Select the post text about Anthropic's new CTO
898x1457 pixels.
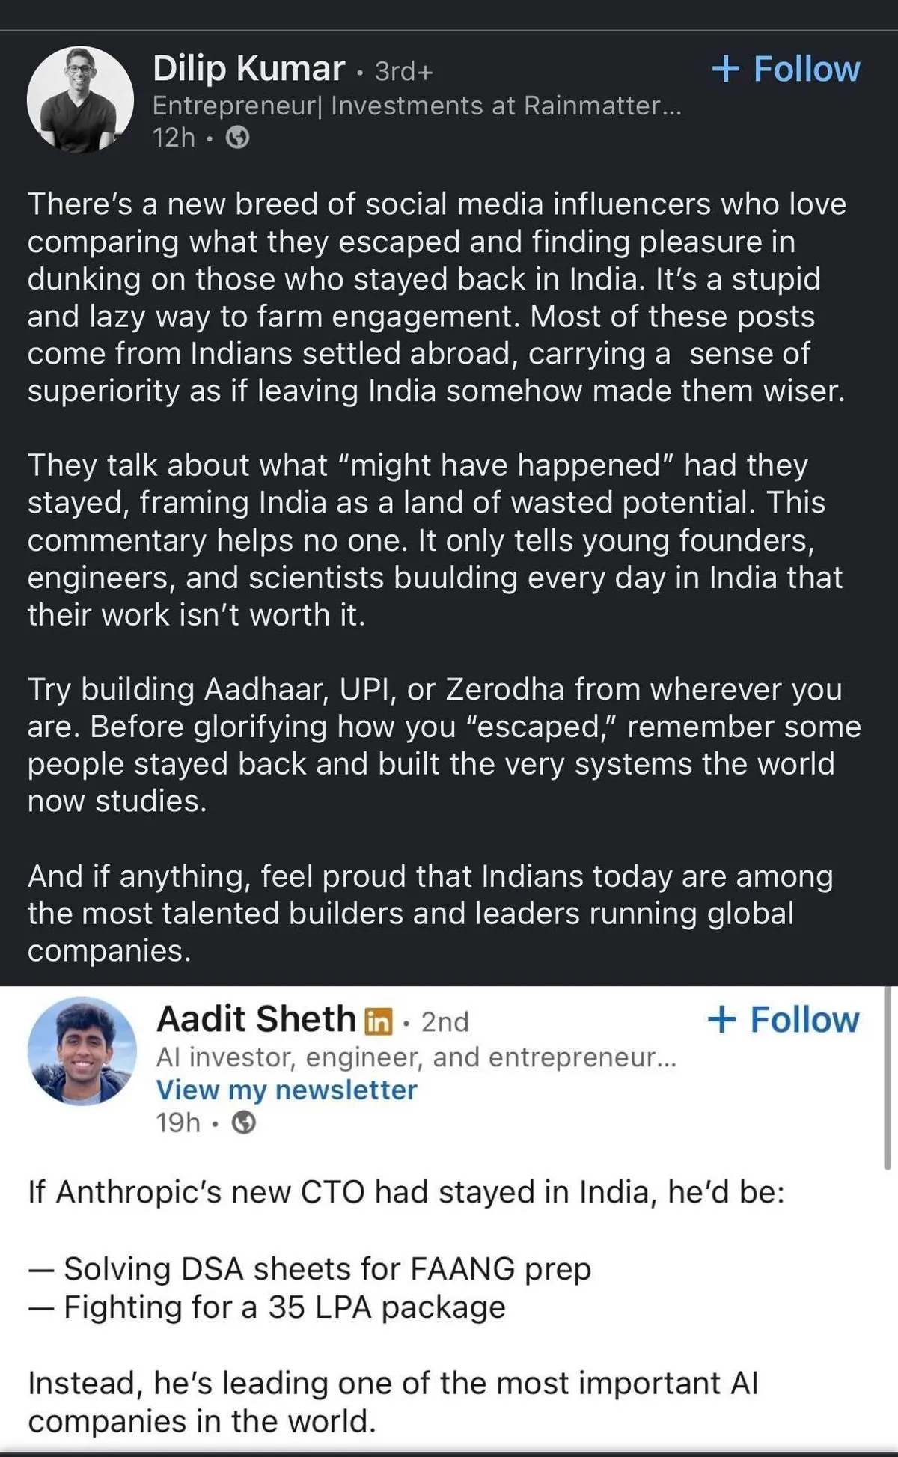pos(406,1191)
